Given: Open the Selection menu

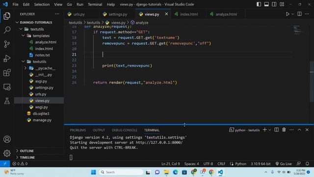Looking at the screenshot, I should [x=42, y=4].
